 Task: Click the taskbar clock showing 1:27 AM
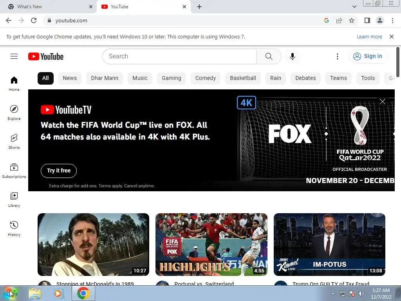(381, 294)
